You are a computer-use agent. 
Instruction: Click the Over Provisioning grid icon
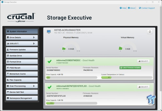point(8,86)
